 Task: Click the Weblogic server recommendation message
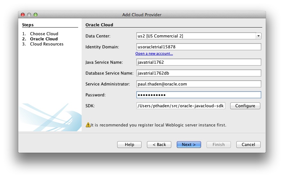coord(158,125)
